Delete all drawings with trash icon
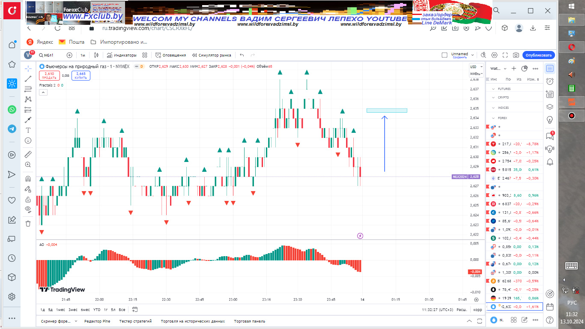The width and height of the screenshot is (585, 329). (28, 223)
